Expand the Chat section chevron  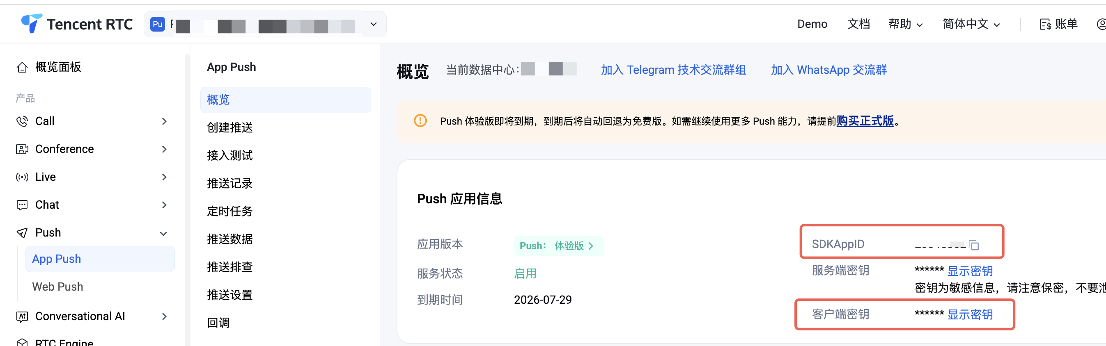click(x=165, y=205)
